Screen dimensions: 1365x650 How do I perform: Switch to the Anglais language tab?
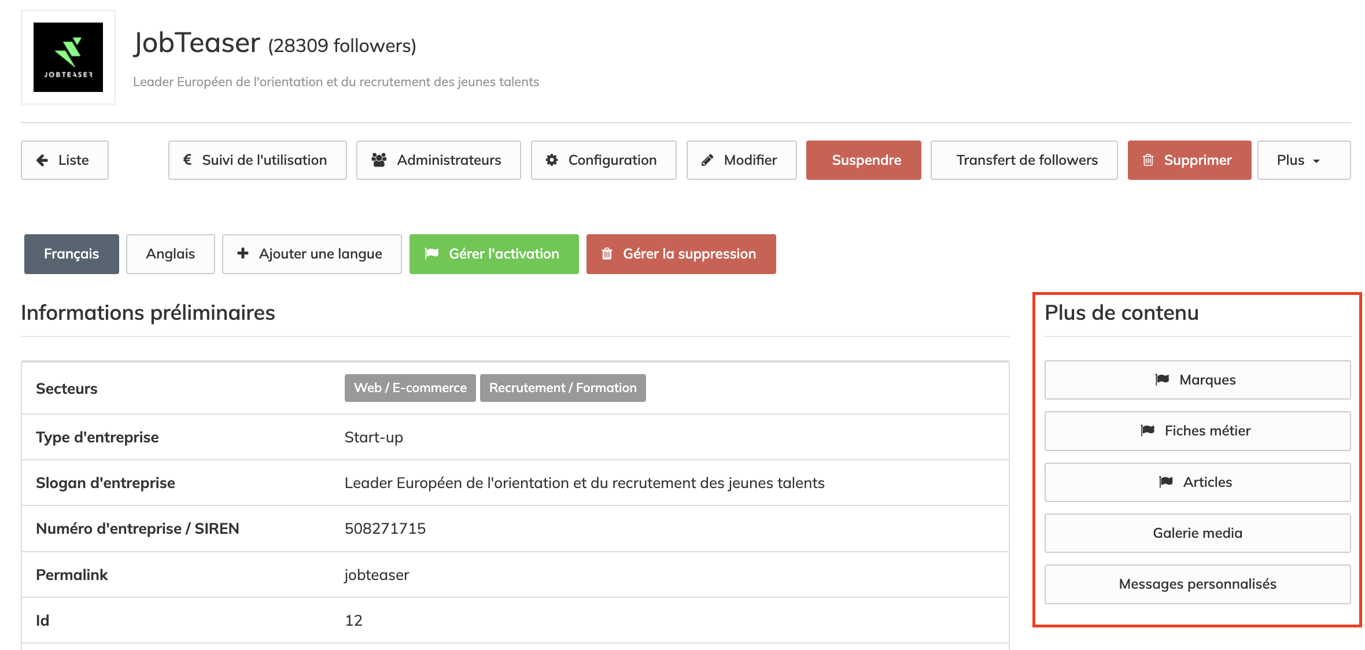click(x=170, y=254)
